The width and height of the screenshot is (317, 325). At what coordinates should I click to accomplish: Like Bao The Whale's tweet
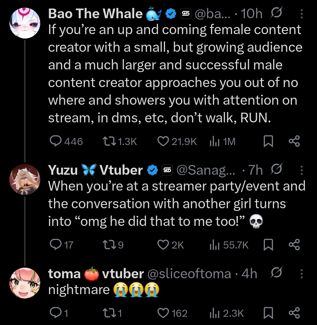pyautogui.click(x=163, y=142)
